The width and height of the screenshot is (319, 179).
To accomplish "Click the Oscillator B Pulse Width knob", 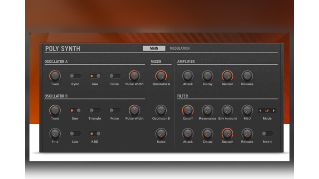I will 134,110.
